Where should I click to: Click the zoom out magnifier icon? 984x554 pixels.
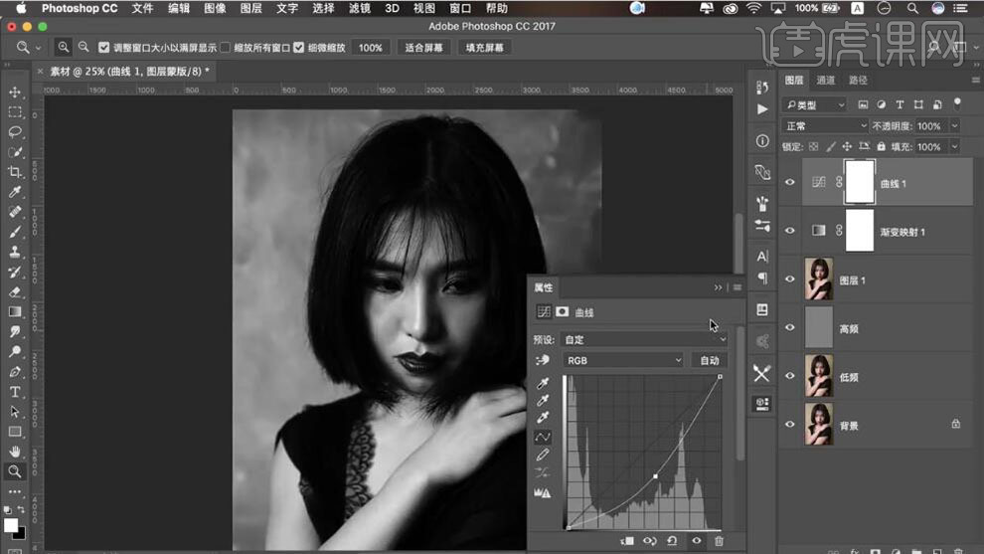(x=83, y=48)
